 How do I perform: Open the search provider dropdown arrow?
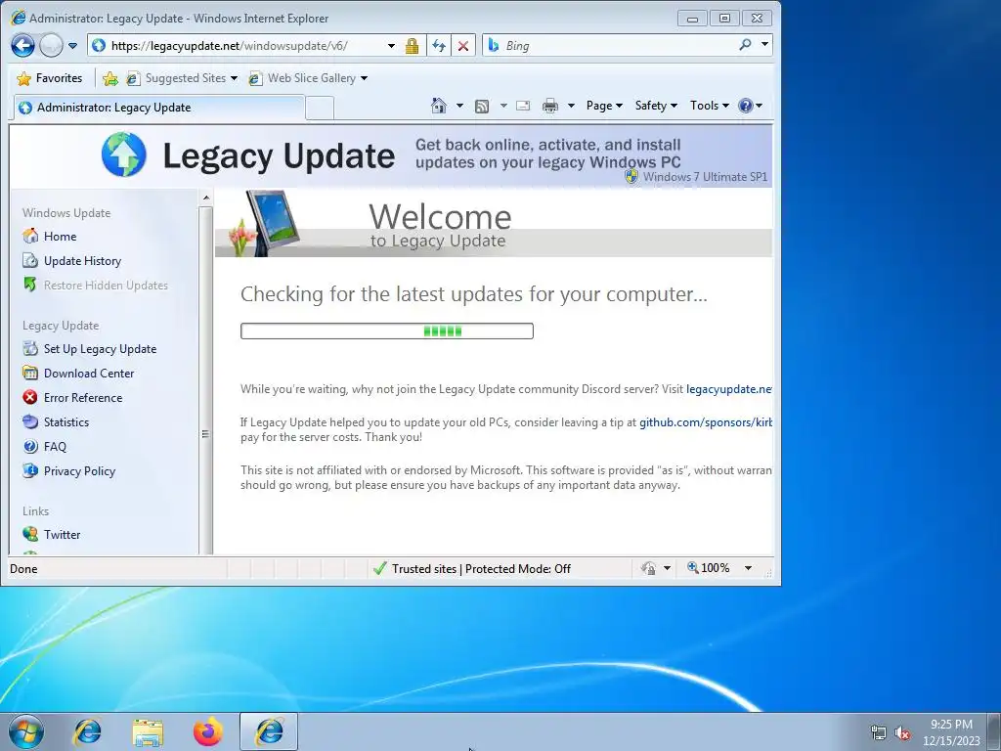pos(764,45)
